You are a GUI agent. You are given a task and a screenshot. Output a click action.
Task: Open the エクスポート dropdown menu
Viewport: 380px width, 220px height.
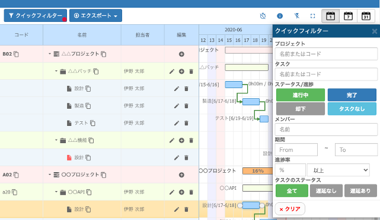pos(95,15)
